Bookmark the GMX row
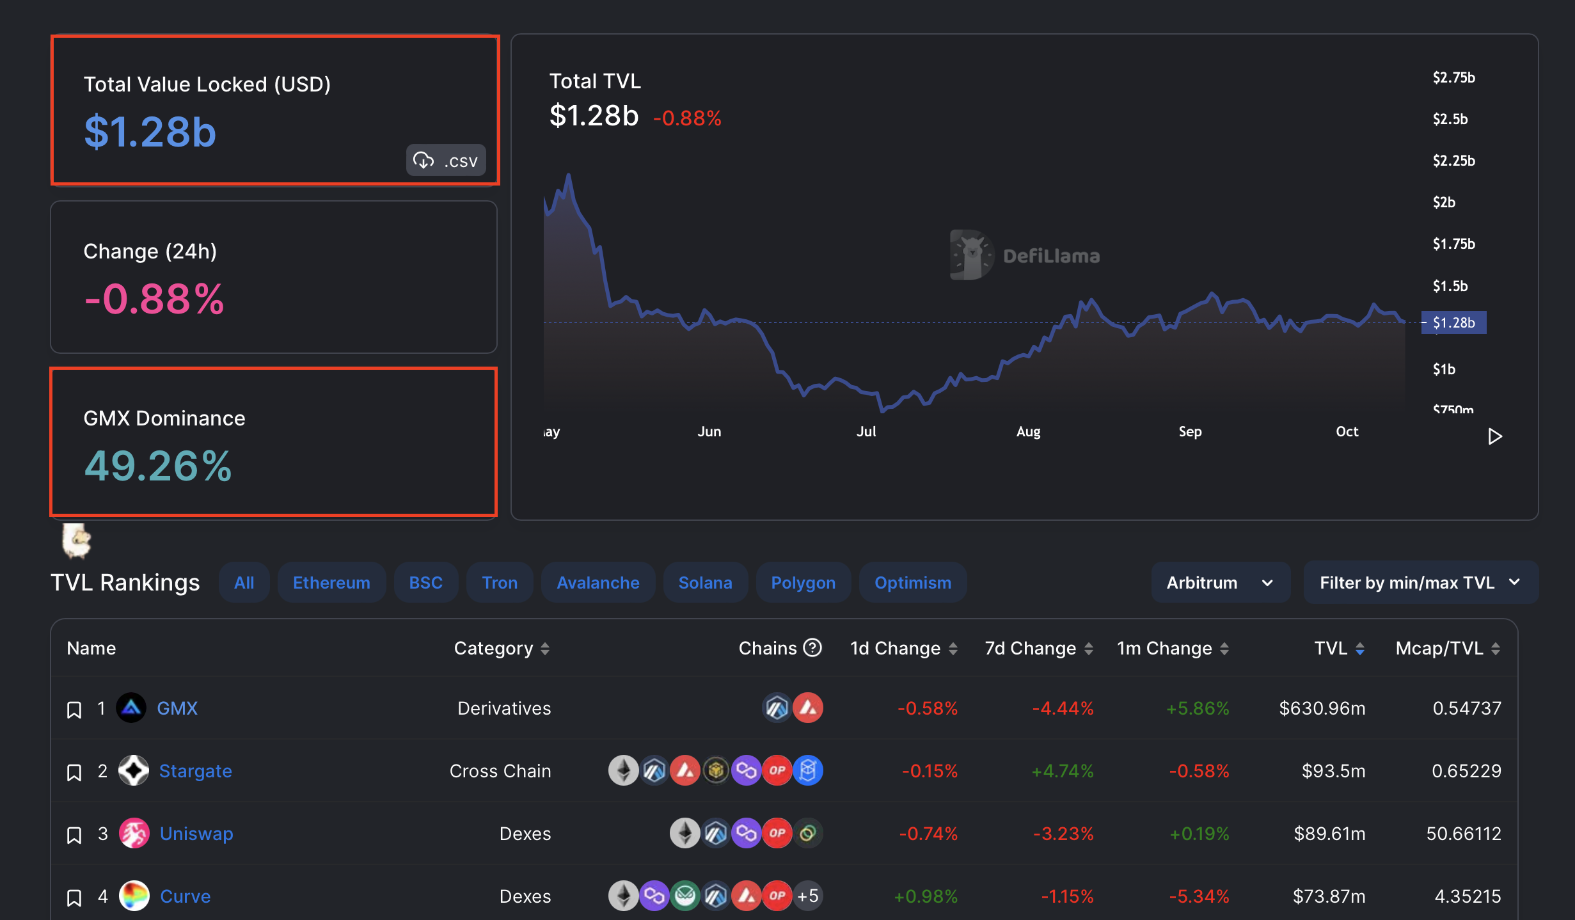This screenshot has width=1575, height=920. click(x=74, y=710)
